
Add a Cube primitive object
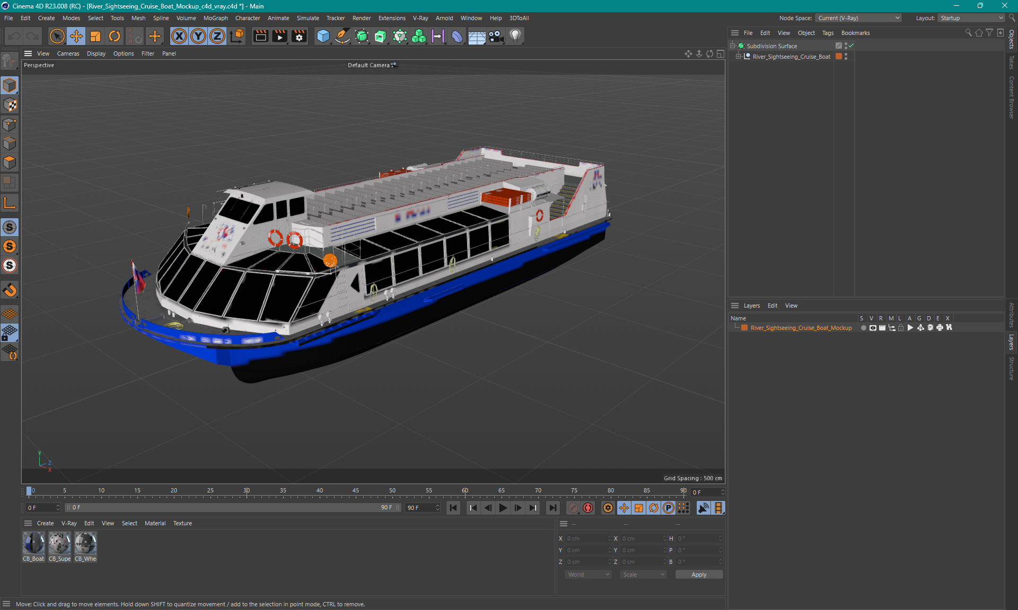point(323,36)
